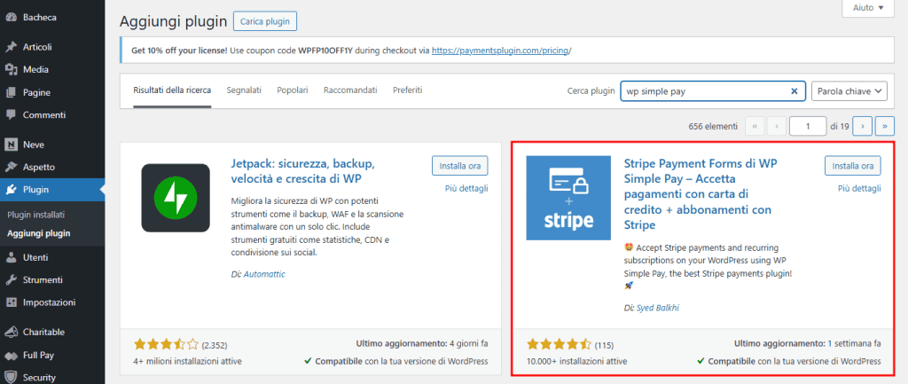Click the Bacheca dashboard icon

(x=11, y=18)
